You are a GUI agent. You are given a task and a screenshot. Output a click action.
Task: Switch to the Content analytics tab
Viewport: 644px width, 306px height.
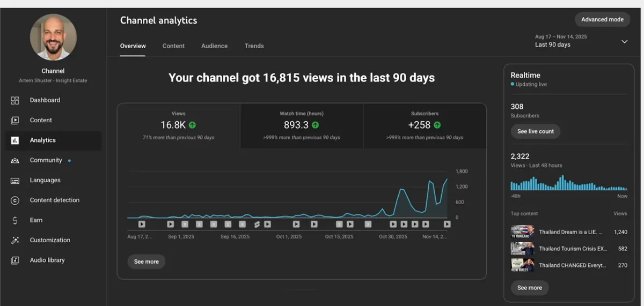[x=173, y=46]
